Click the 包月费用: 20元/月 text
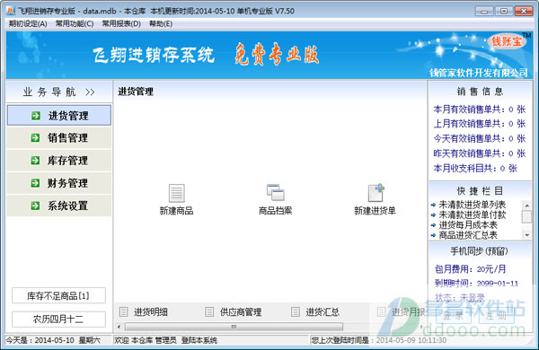Viewport: 539px width, 350px height. (470, 269)
